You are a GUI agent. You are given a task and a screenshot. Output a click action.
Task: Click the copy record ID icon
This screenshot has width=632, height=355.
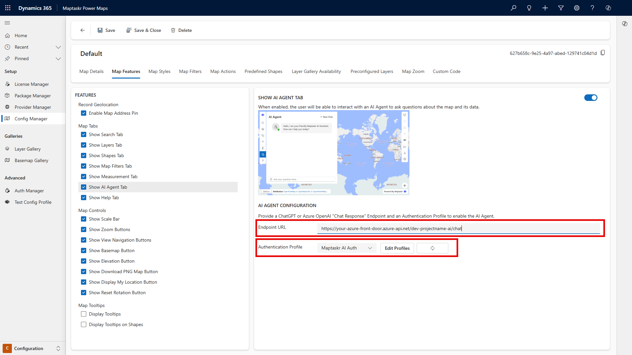pyautogui.click(x=603, y=53)
